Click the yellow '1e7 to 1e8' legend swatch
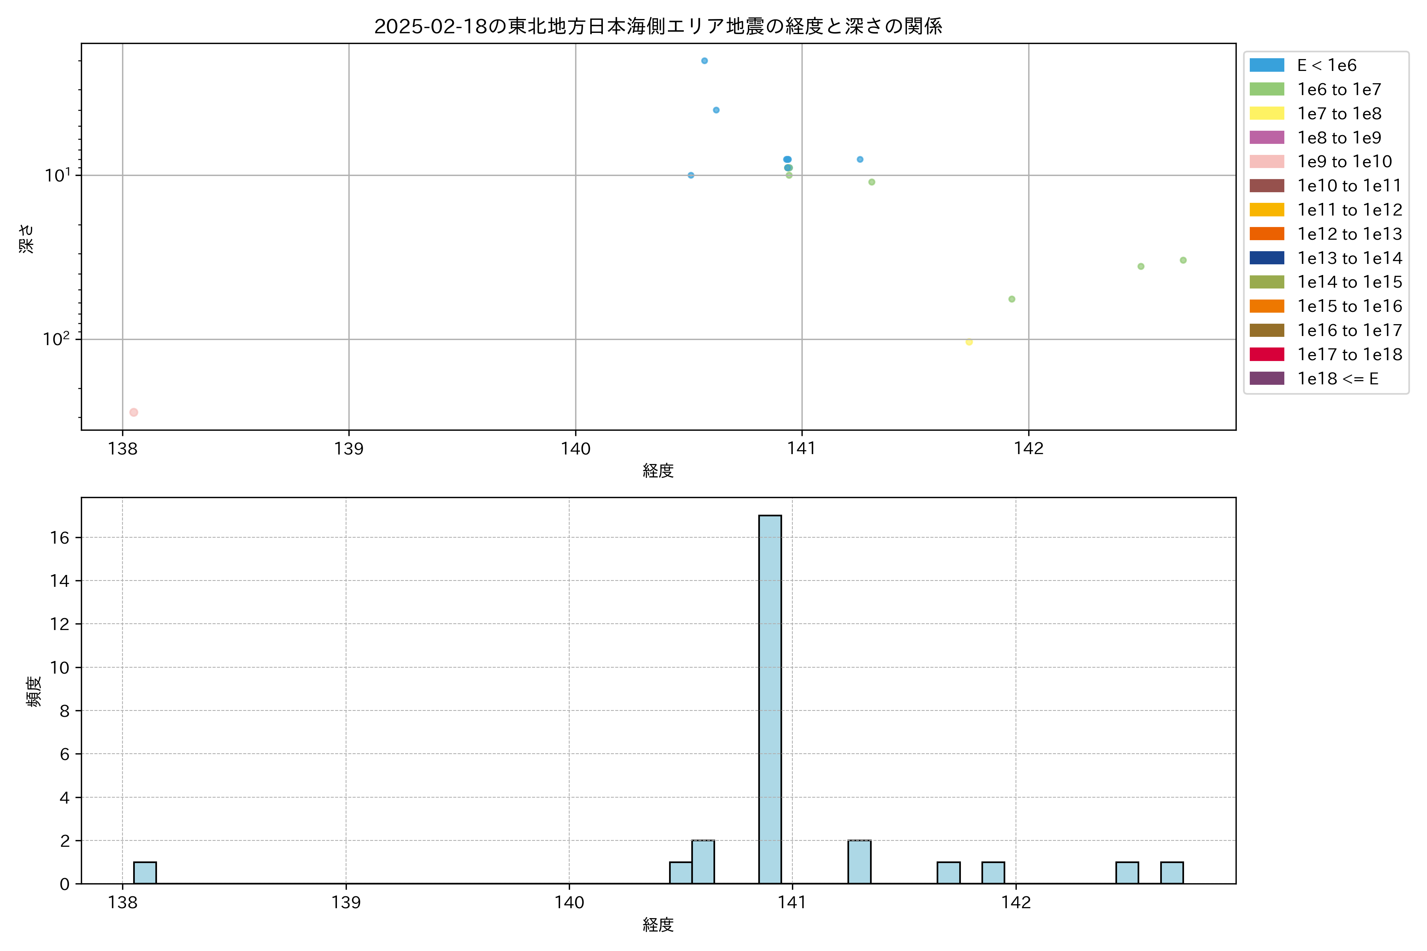The width and height of the screenshot is (1427, 951). coord(1266,113)
